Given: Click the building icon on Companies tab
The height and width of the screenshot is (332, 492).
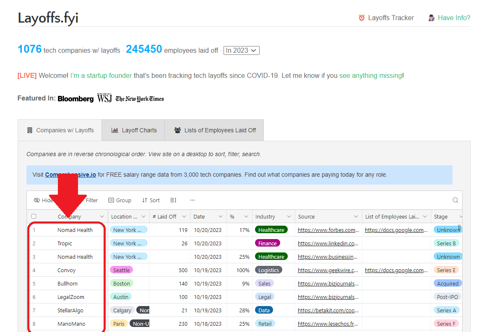Looking at the screenshot, I should pyautogui.click(x=30, y=130).
